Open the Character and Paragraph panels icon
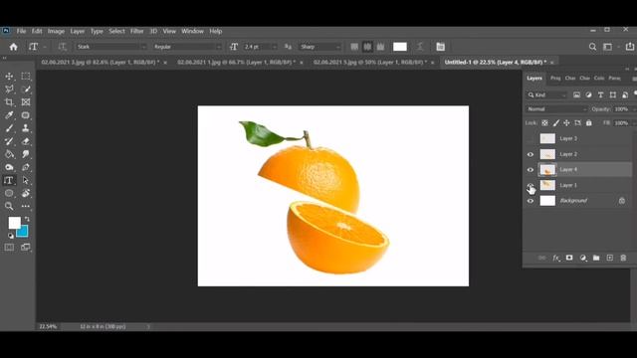Viewport: 637px width, 358px height. click(x=440, y=47)
